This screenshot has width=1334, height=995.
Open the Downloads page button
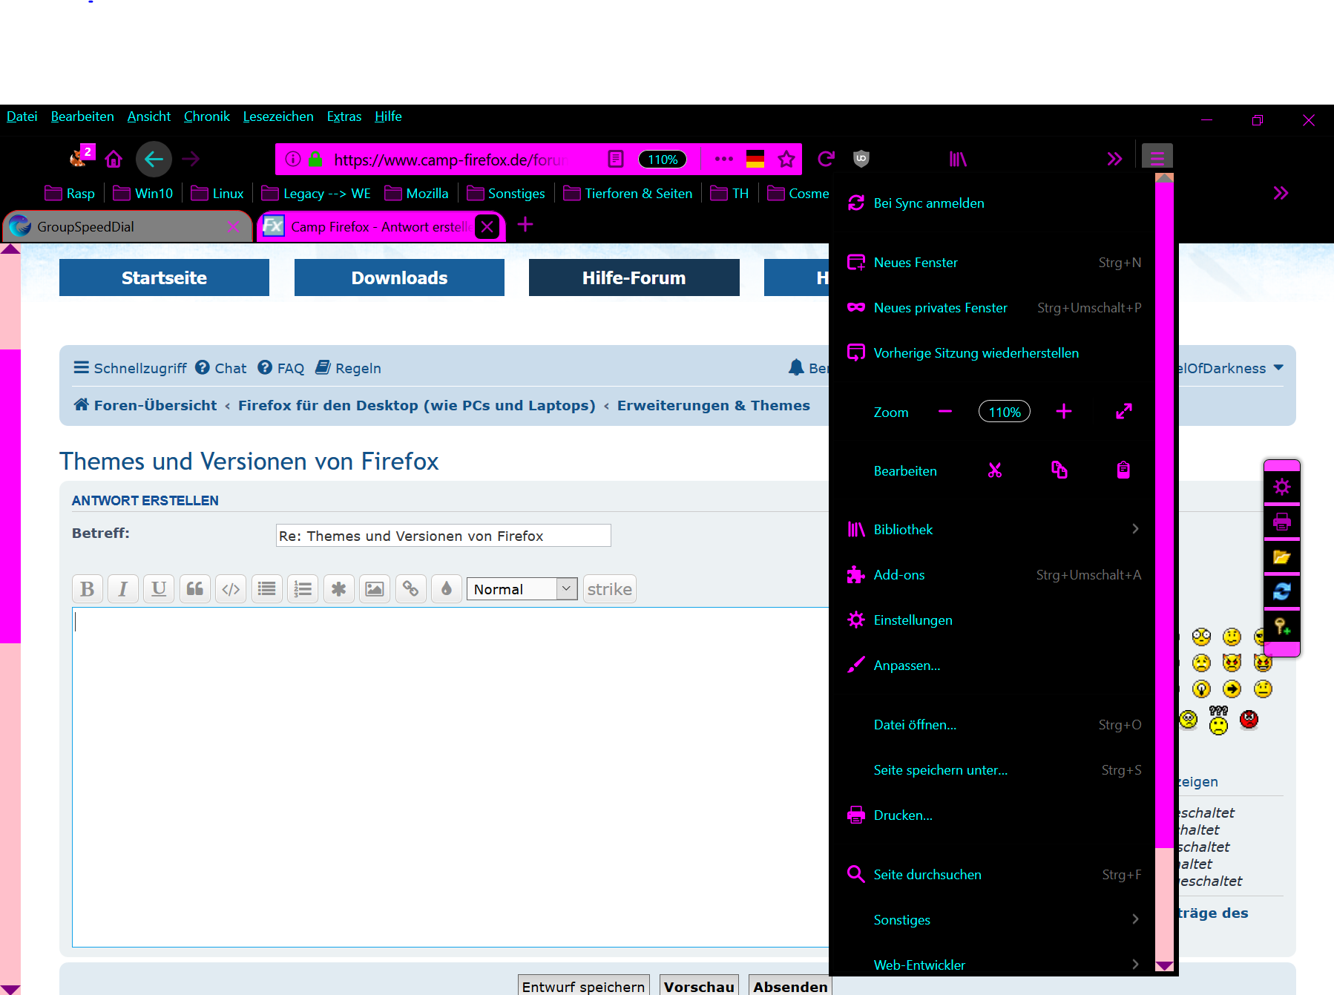pos(399,278)
